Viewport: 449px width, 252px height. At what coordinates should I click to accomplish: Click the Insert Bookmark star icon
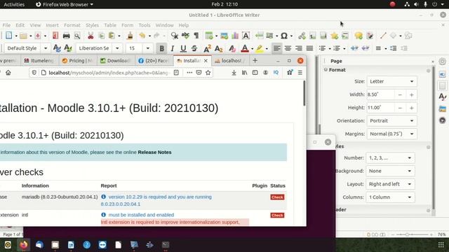click(334, 36)
